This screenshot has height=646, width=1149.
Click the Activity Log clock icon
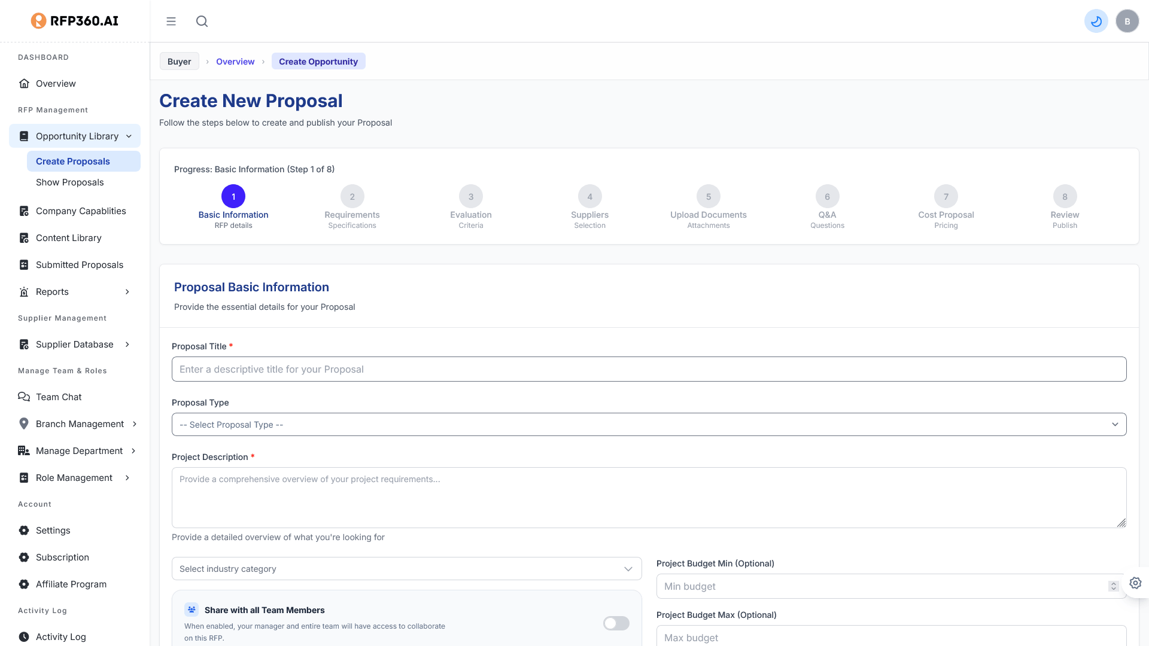coord(24,636)
